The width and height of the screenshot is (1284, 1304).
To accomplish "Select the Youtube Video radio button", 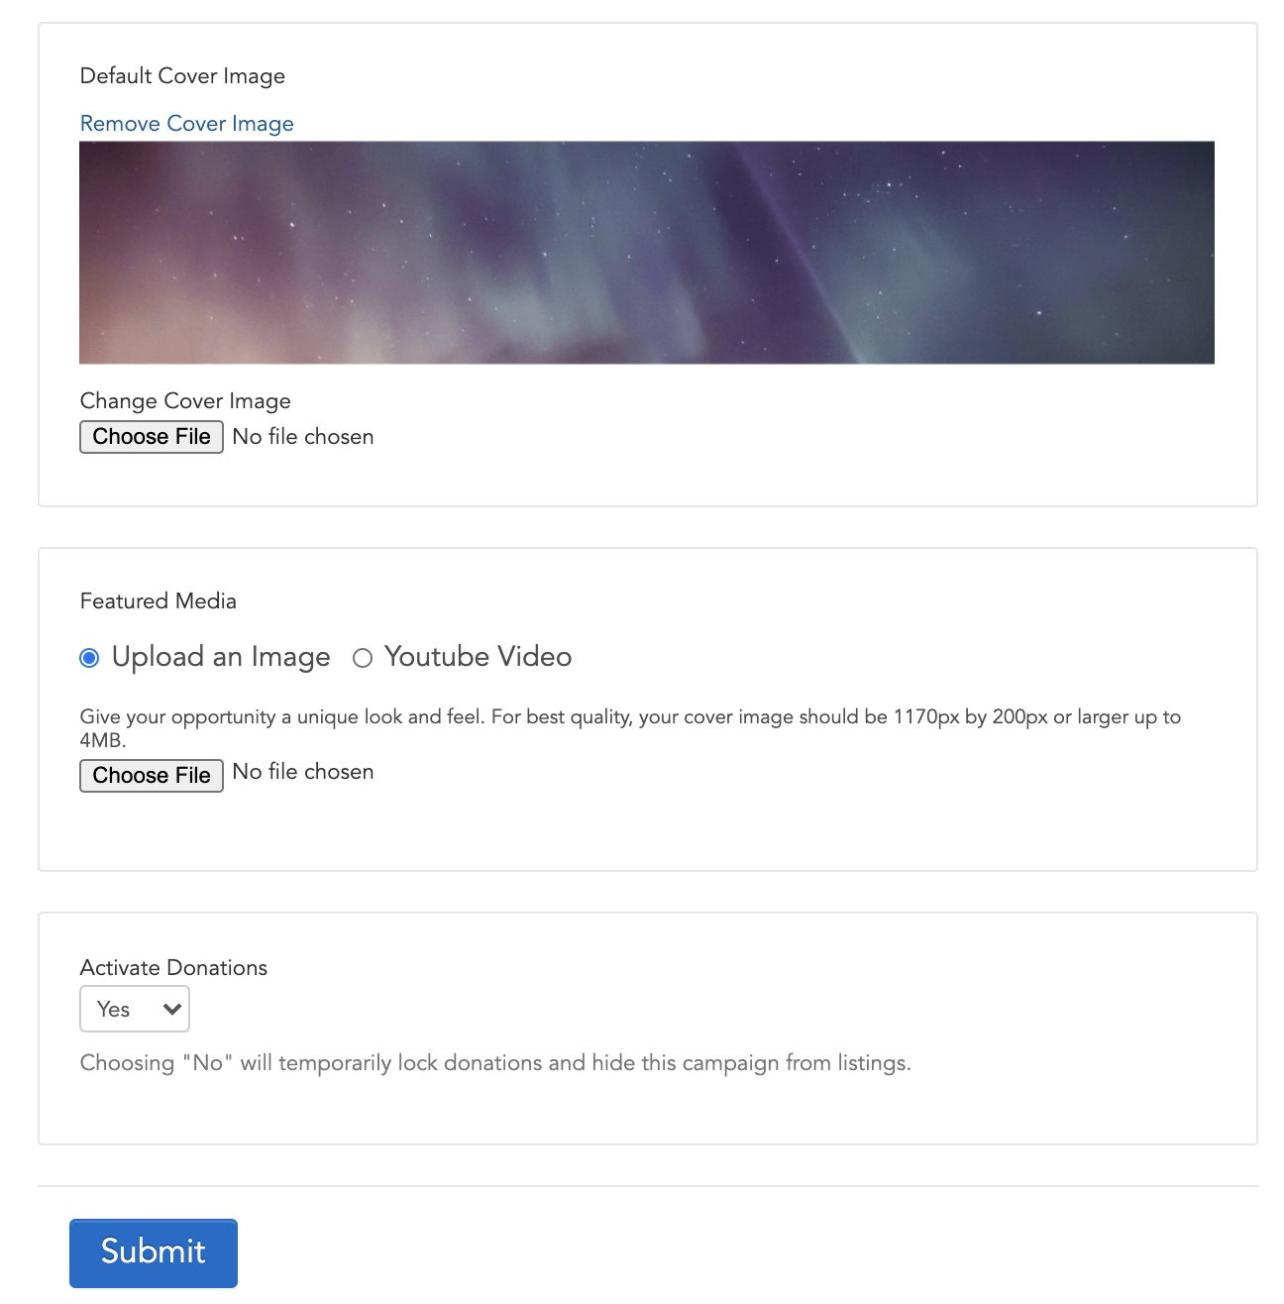I will [363, 658].
